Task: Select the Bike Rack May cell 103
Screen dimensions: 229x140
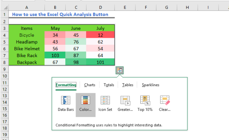Action: pyautogui.click(x=55, y=56)
